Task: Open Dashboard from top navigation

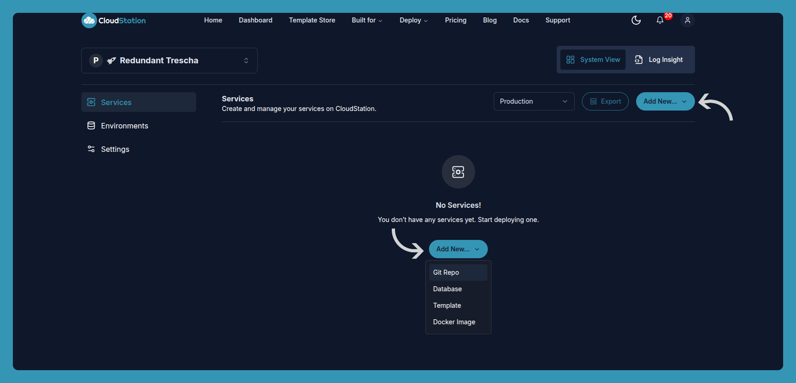Action: pyautogui.click(x=255, y=20)
